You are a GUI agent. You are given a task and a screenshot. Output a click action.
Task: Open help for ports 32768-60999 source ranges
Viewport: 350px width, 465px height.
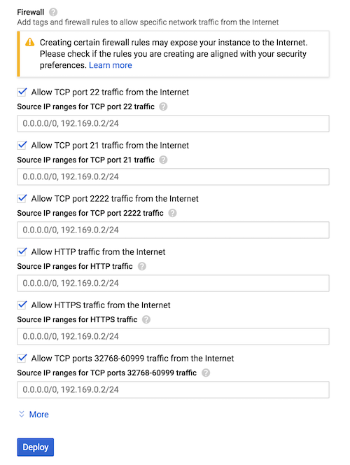pyautogui.click(x=206, y=373)
